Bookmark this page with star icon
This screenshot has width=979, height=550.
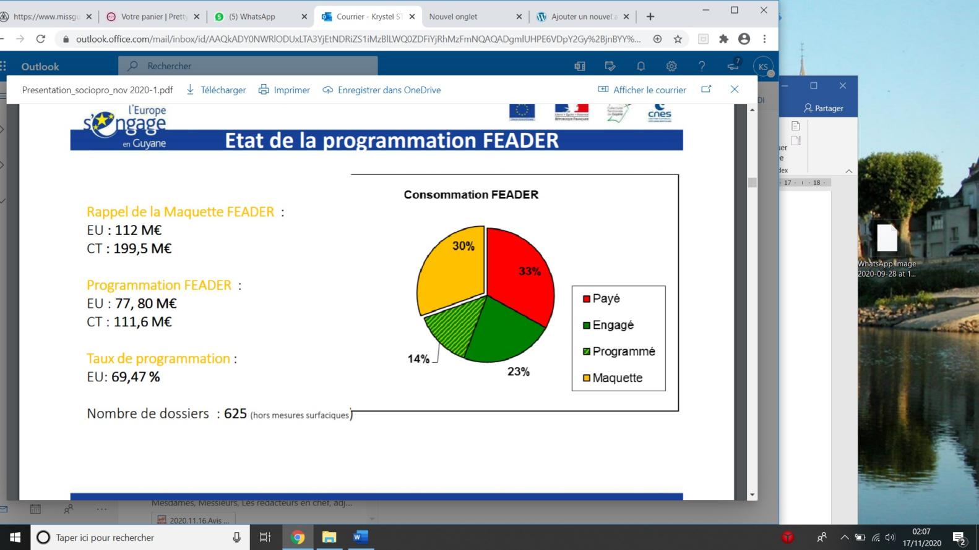(678, 39)
